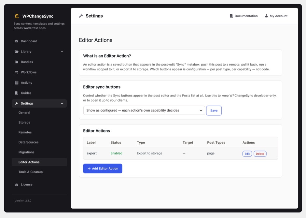Select the Editor Actions submenu item
This screenshot has width=306, height=218.
tap(39, 162)
